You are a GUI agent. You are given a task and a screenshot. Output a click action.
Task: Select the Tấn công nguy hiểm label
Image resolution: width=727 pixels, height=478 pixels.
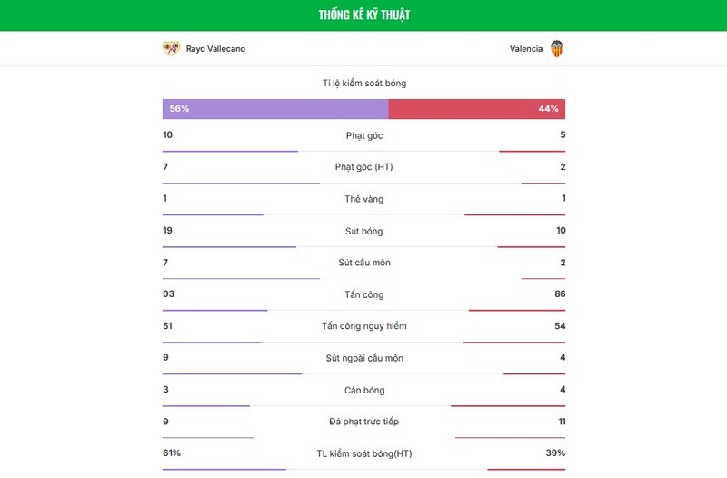pyautogui.click(x=363, y=326)
